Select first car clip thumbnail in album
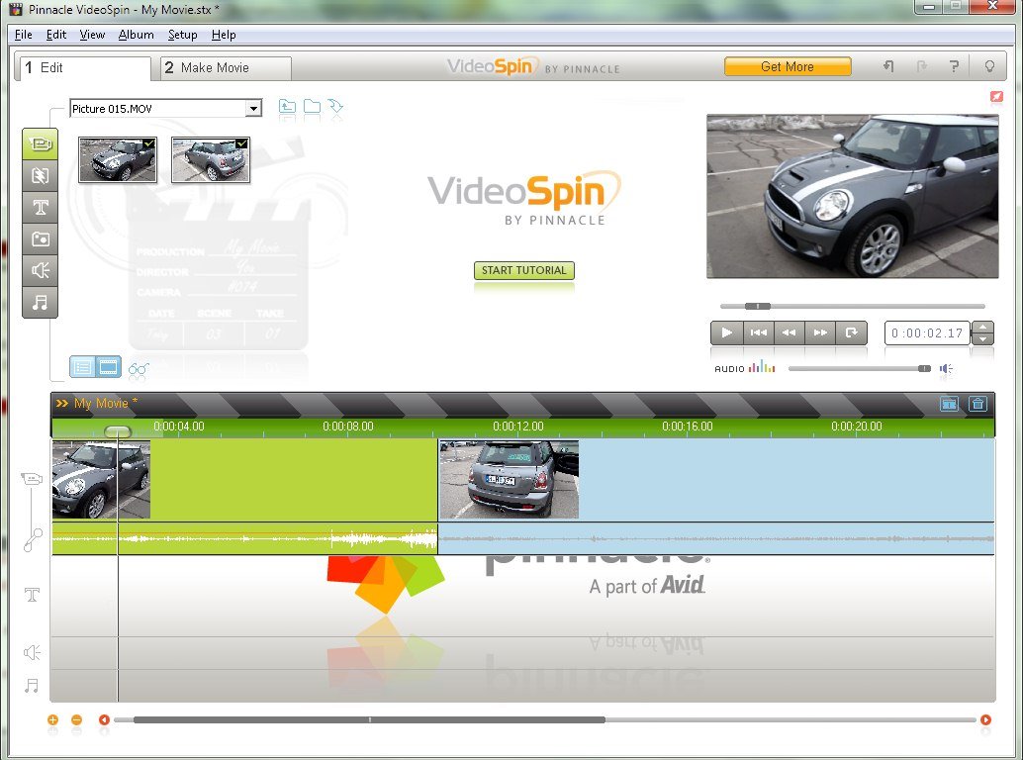The height and width of the screenshot is (760, 1023). 118,159
